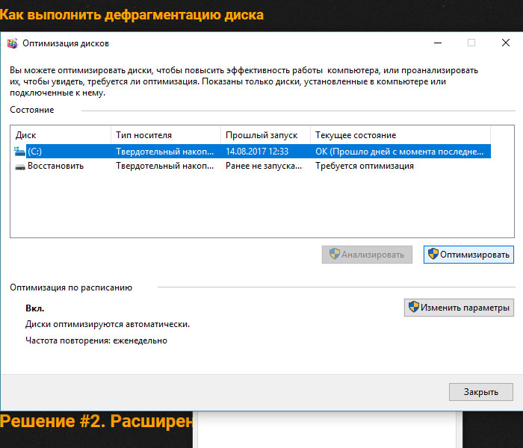
Task: Click the Оптимизировать button label
Action: click(474, 255)
